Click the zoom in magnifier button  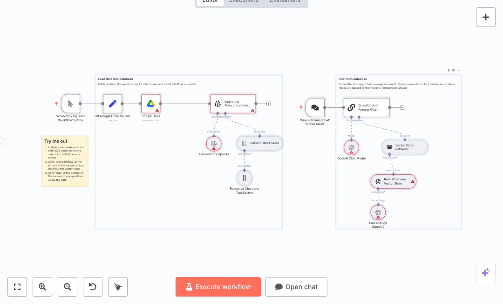[x=42, y=287]
